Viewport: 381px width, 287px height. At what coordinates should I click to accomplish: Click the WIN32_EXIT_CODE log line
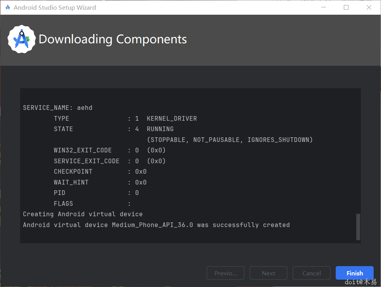[x=110, y=150]
